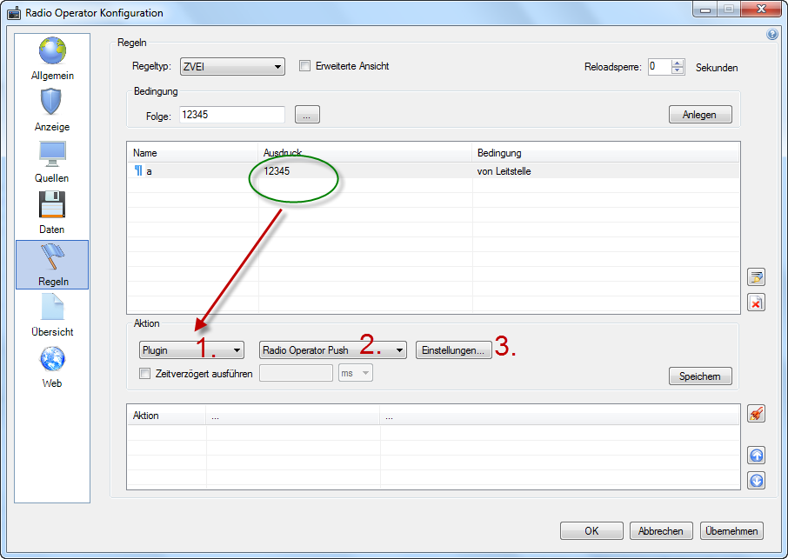788x559 pixels.
Task: Click the edit rule icon beside rule list
Action: (756, 276)
